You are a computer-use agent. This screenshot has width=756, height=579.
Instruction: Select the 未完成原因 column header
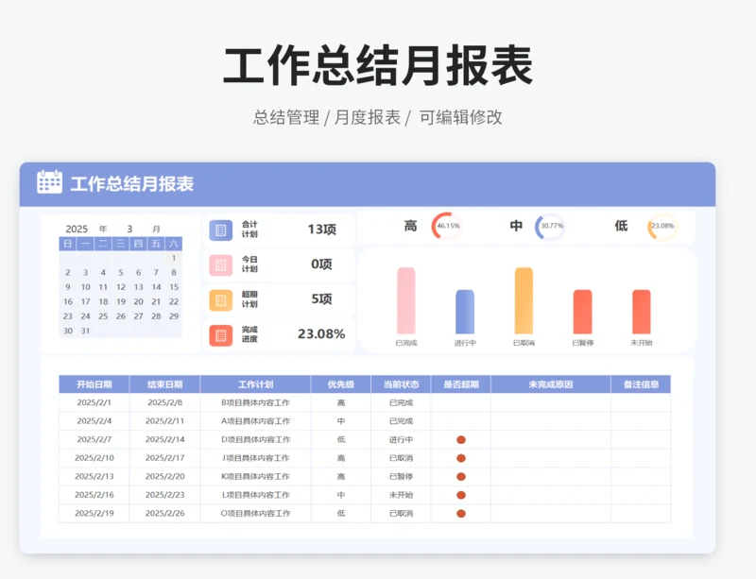tap(551, 384)
